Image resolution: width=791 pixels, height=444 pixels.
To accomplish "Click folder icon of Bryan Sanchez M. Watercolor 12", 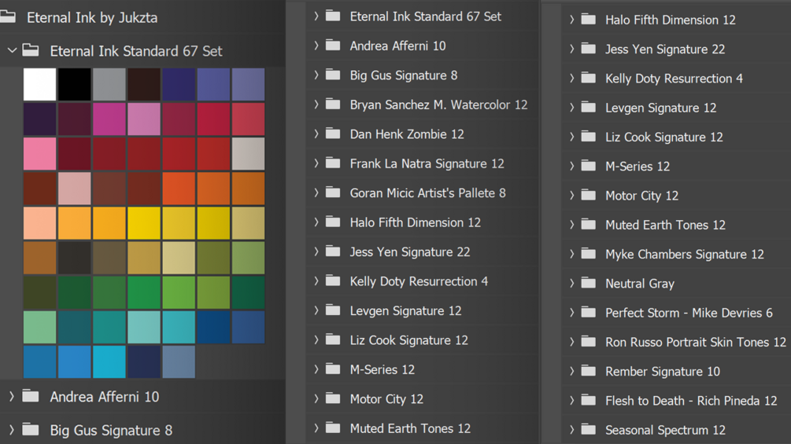I will pyautogui.click(x=333, y=104).
